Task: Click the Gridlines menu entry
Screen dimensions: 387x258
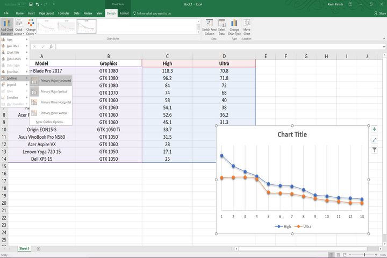Action: pyautogui.click(x=15, y=78)
